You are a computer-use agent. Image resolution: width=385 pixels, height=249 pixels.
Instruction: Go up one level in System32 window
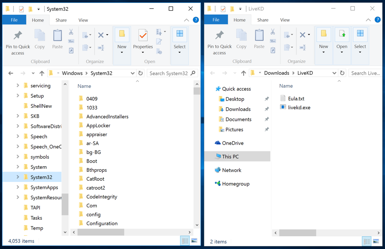(42, 73)
